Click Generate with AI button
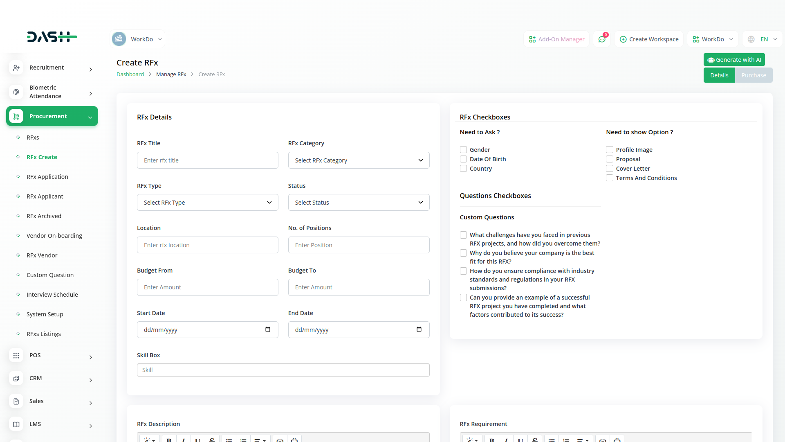The image size is (785, 442). [734, 60]
